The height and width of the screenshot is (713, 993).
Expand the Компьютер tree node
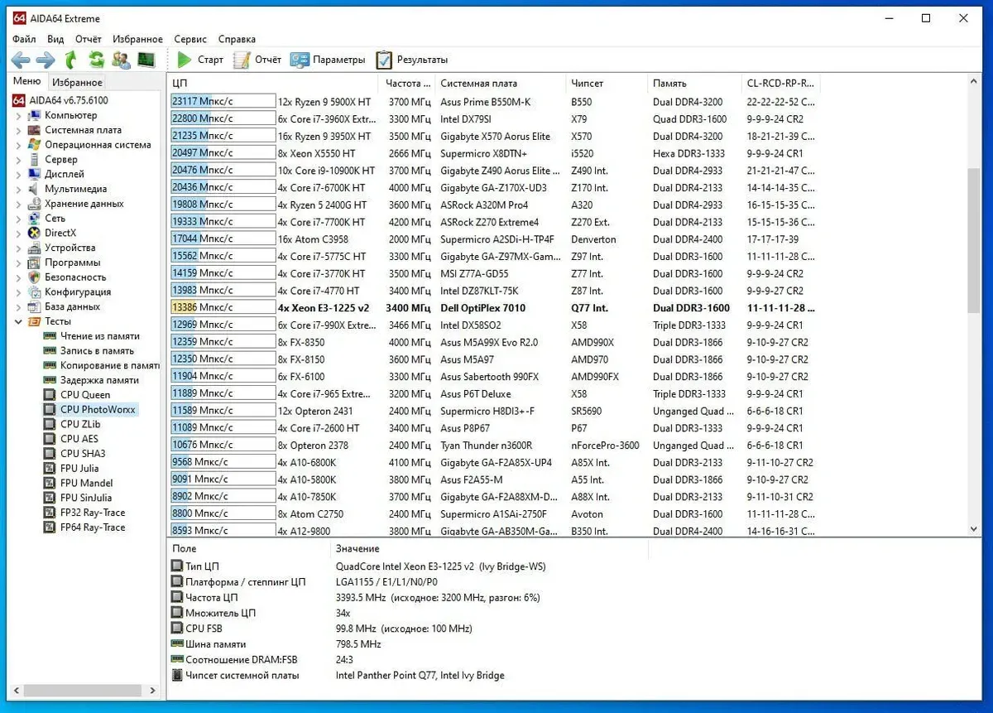(18, 116)
